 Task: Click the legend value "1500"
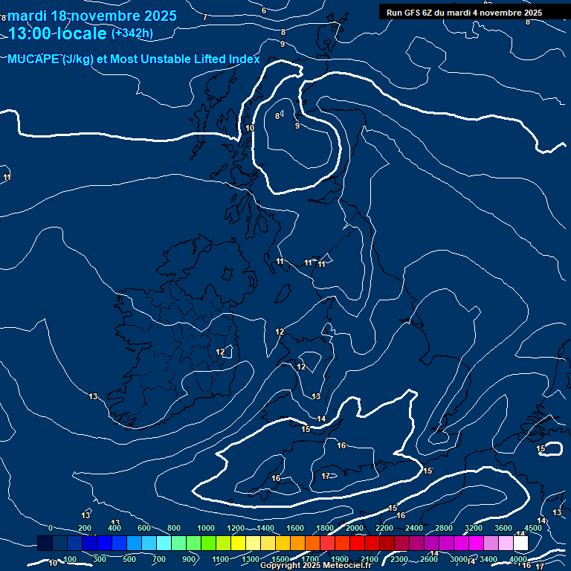[280, 559]
